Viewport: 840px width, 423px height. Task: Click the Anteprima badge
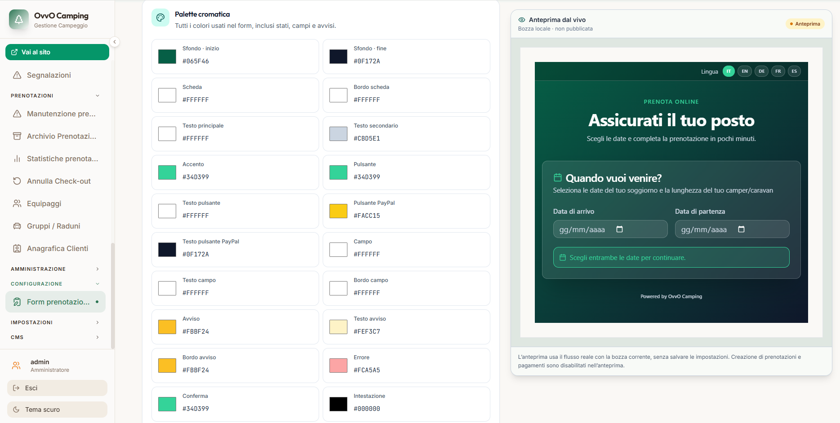(805, 24)
